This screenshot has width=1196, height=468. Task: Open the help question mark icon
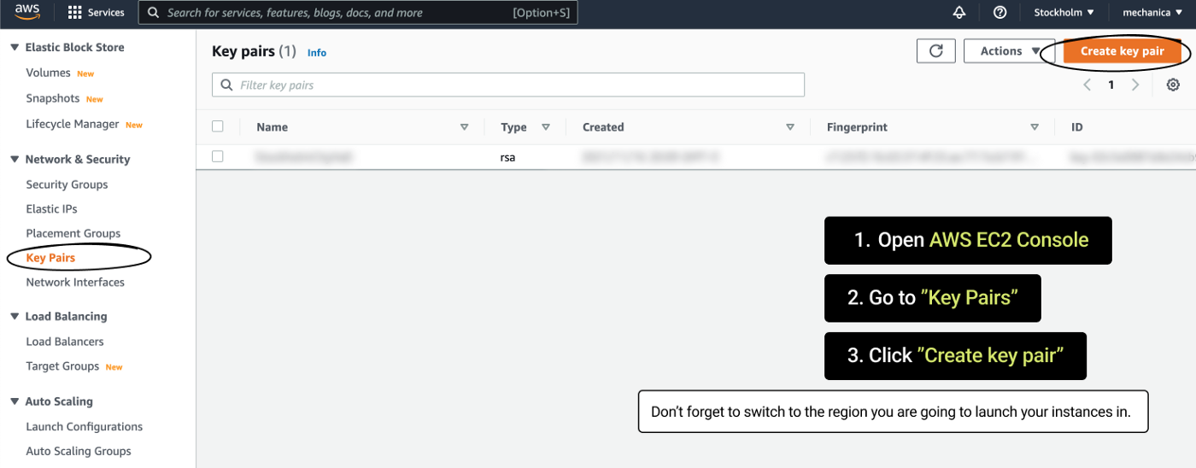(x=1000, y=13)
